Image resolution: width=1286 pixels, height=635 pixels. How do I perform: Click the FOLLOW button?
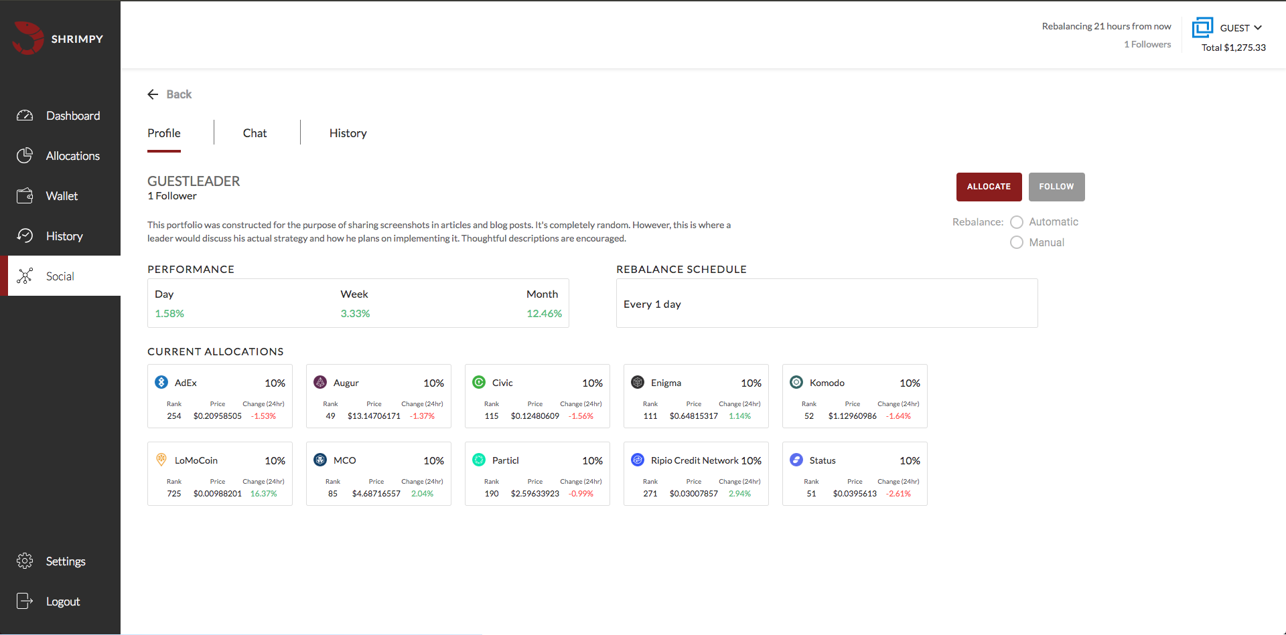(x=1056, y=187)
